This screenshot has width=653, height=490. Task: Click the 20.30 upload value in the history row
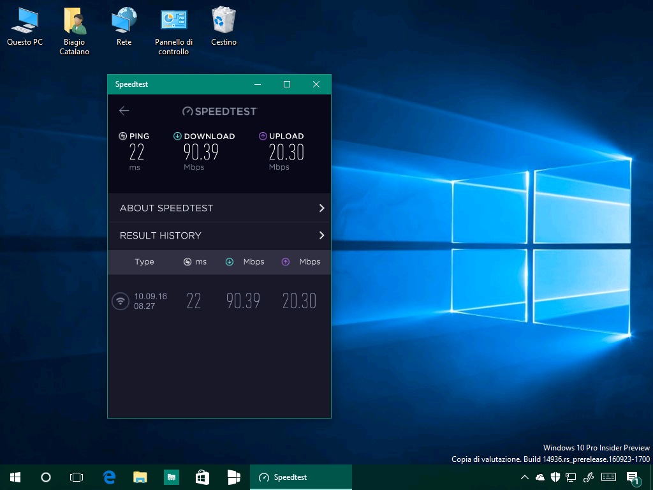(300, 301)
